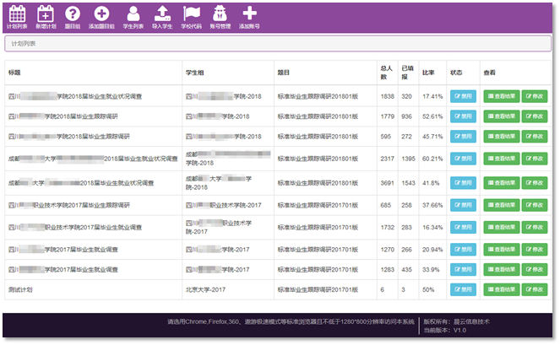Image resolution: width=560 pixels, height=345 pixels.
Task: Open 题目组 question mark icon
Action: coord(73,13)
